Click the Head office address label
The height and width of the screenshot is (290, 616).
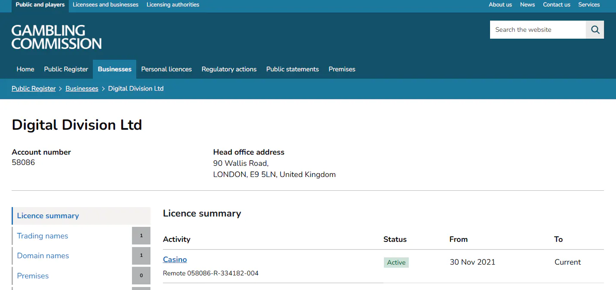point(249,152)
